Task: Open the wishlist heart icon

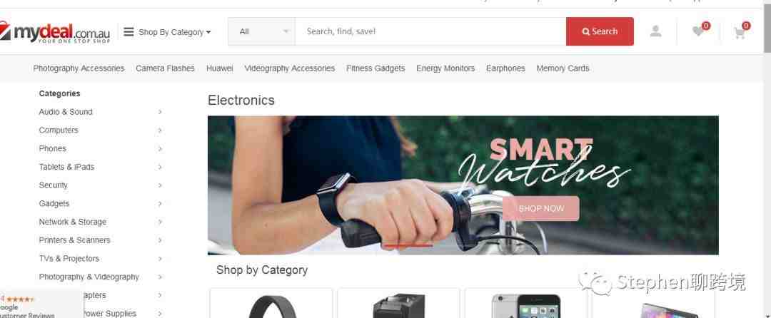Action: point(697,32)
